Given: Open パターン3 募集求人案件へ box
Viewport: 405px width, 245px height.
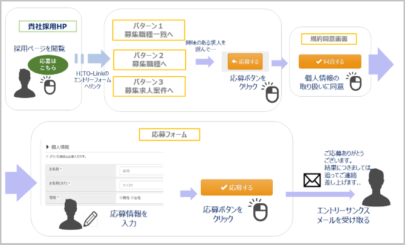Looking at the screenshot, I should (x=148, y=85).
